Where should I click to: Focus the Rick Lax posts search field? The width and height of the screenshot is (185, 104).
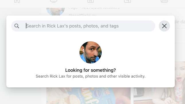pyautogui.click(x=83, y=26)
